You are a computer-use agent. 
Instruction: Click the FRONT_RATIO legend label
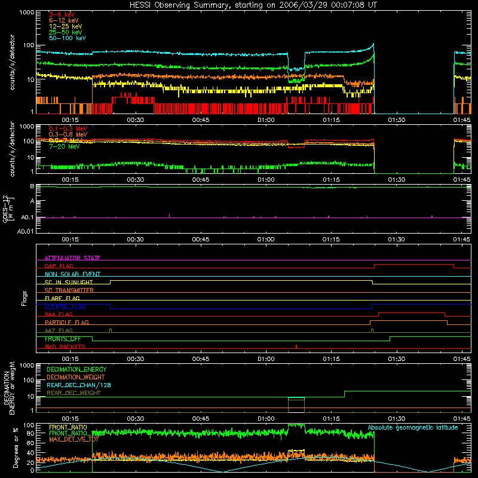[x=68, y=428]
